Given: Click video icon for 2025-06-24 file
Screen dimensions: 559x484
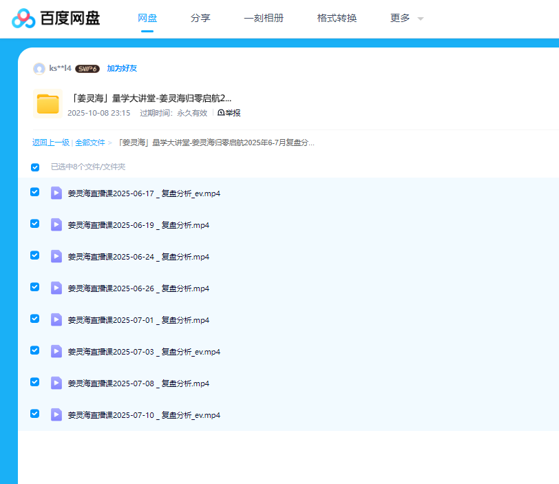Looking at the screenshot, I should pos(56,257).
